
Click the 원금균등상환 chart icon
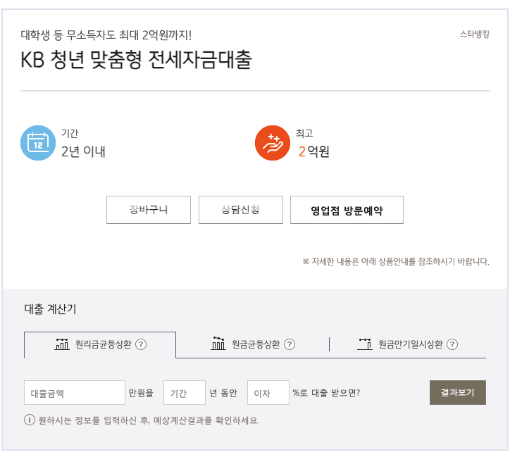(x=218, y=344)
